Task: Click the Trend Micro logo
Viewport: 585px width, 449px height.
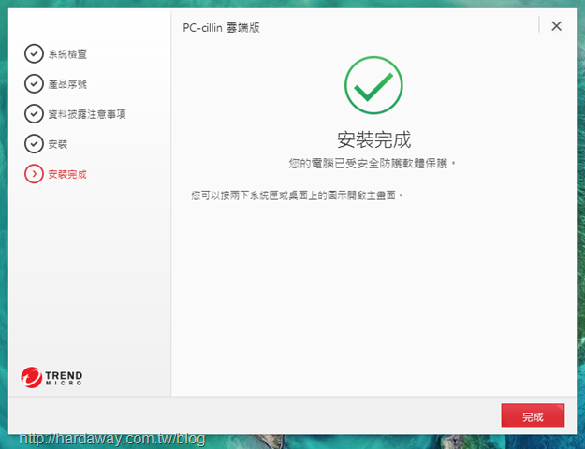Action: coord(51,377)
